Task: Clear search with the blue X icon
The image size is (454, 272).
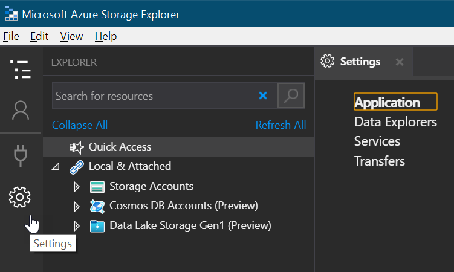Action: coord(263,96)
